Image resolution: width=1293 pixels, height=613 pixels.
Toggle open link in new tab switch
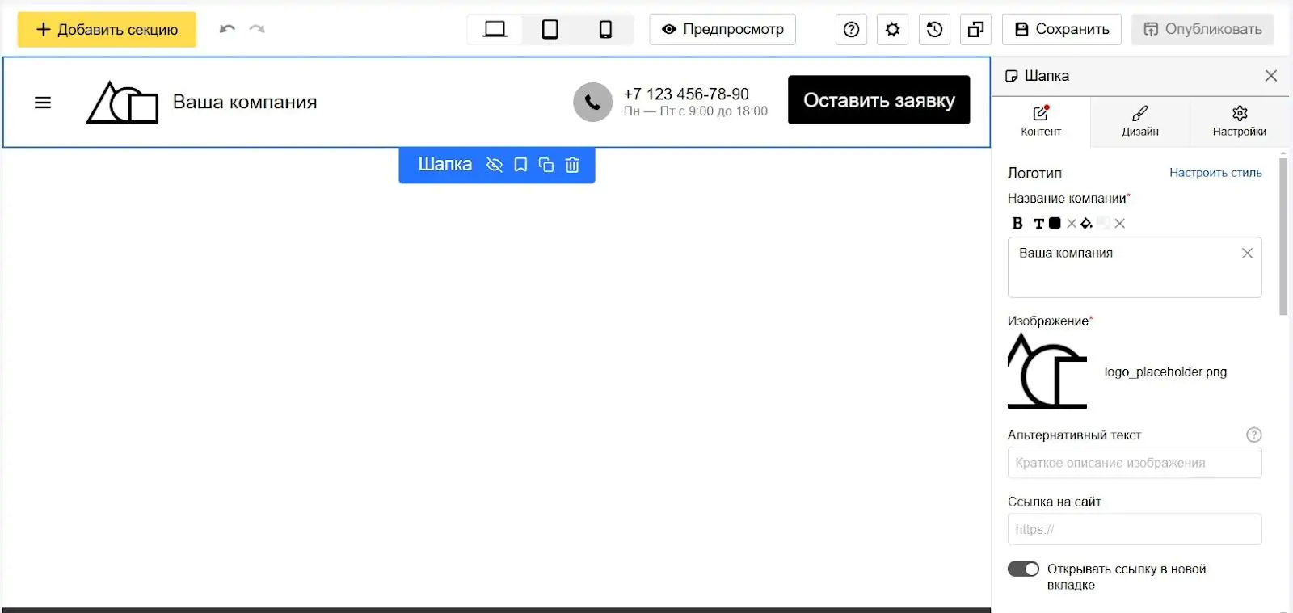1023,569
